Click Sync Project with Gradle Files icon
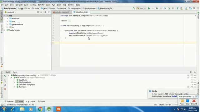The width and height of the screenshot is (200, 112). (x=177, y=8)
